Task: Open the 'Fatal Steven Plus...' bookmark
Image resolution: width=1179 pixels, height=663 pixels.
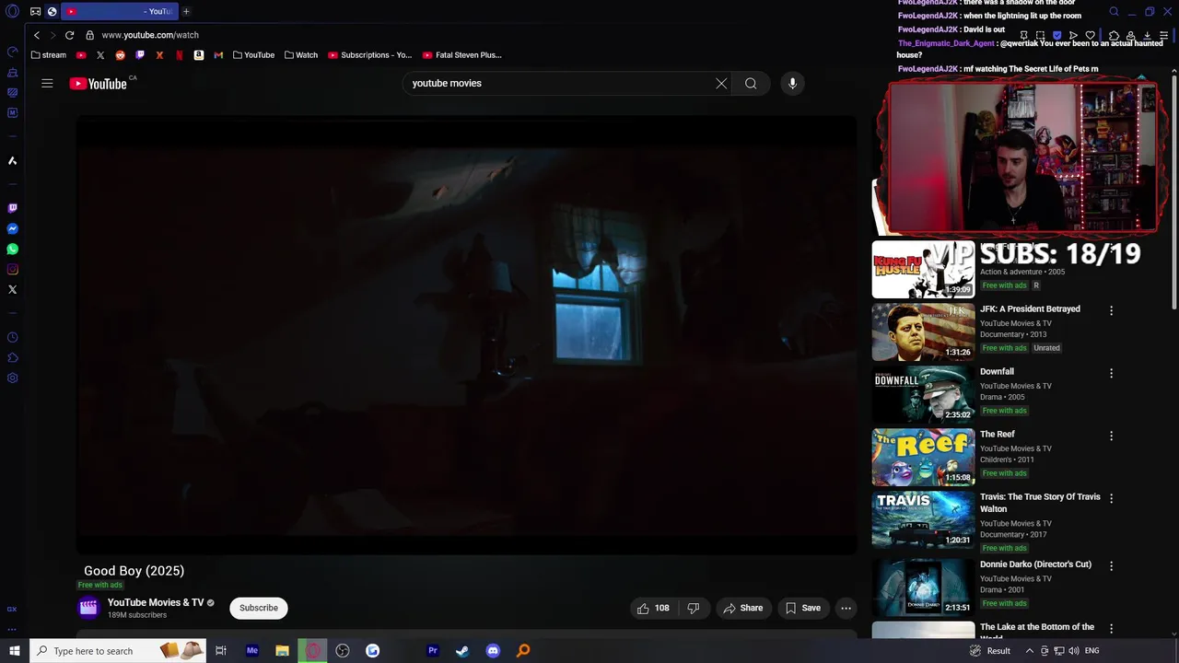Action: [x=461, y=55]
